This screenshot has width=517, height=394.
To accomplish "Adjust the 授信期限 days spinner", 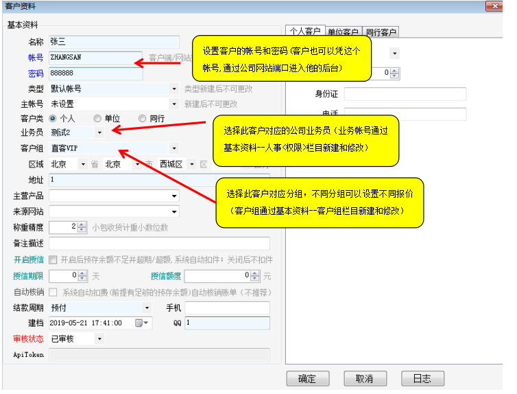I will (x=82, y=275).
